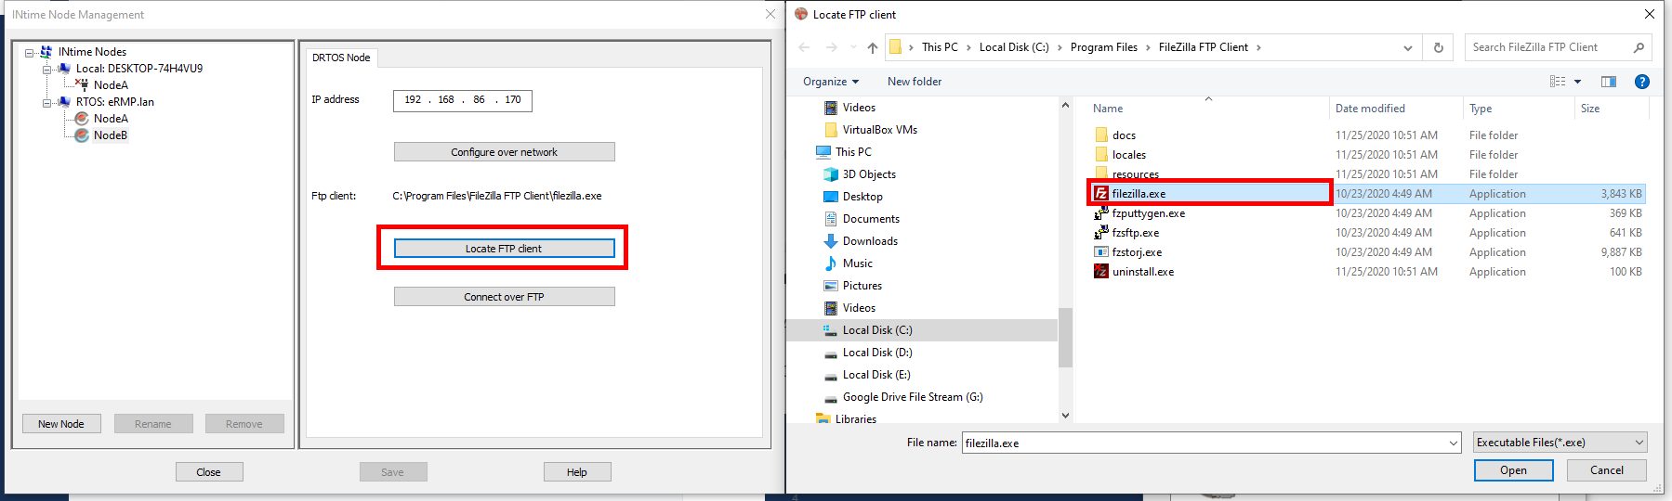The image size is (1672, 501).
Task: Select Documents in the navigation pane
Action: pyautogui.click(x=861, y=219)
